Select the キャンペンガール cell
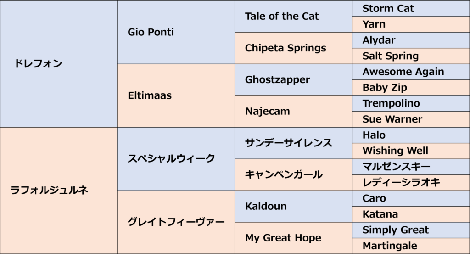This screenshot has height=258, width=470. click(293, 175)
